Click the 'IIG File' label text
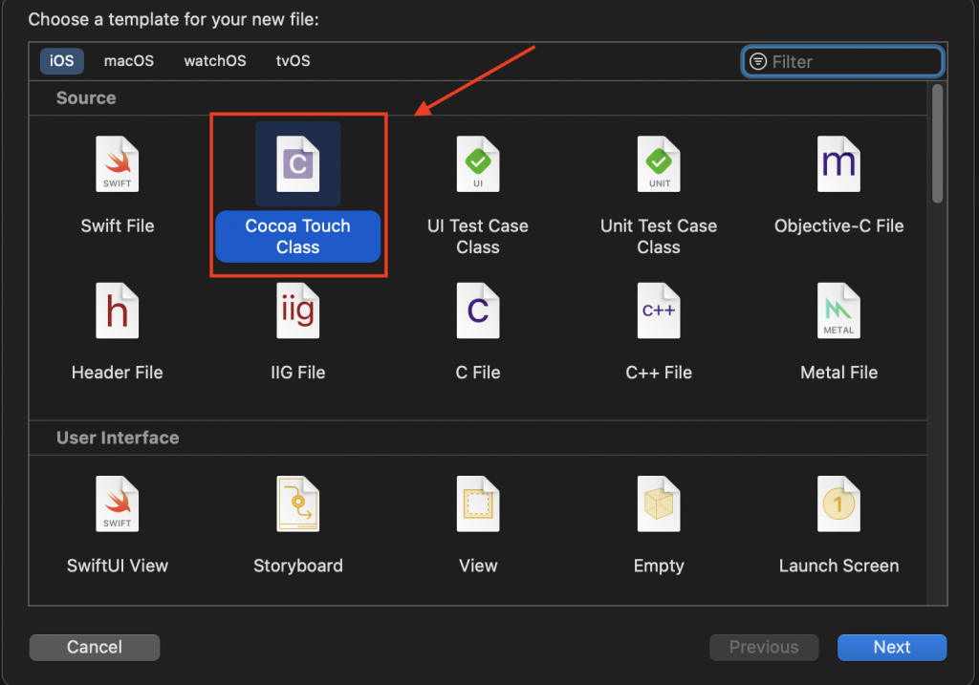Viewport: 979px width, 685px height. pyautogui.click(x=298, y=373)
